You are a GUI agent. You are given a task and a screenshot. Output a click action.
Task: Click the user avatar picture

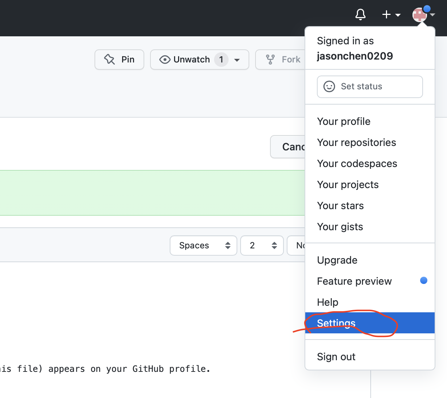click(419, 15)
